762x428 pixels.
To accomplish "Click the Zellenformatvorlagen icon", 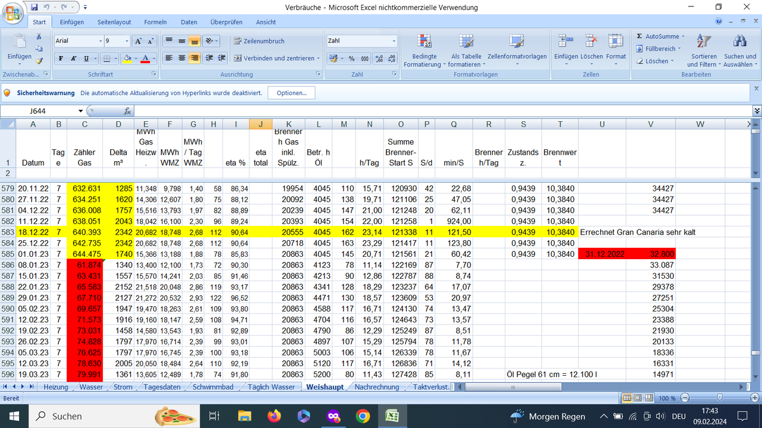I will [x=517, y=42].
